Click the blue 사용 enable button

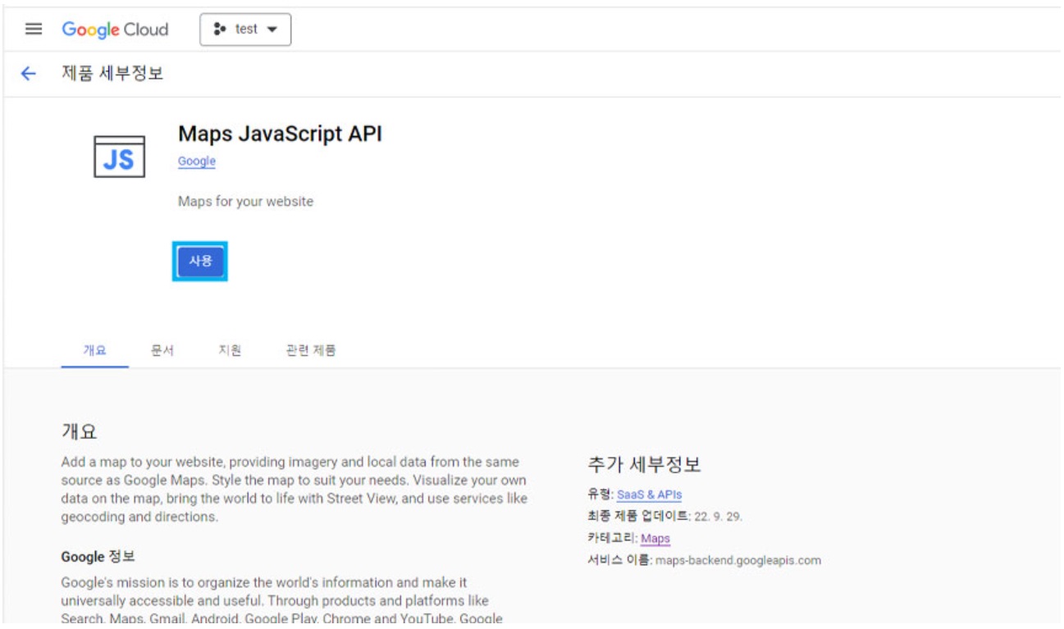click(x=200, y=261)
